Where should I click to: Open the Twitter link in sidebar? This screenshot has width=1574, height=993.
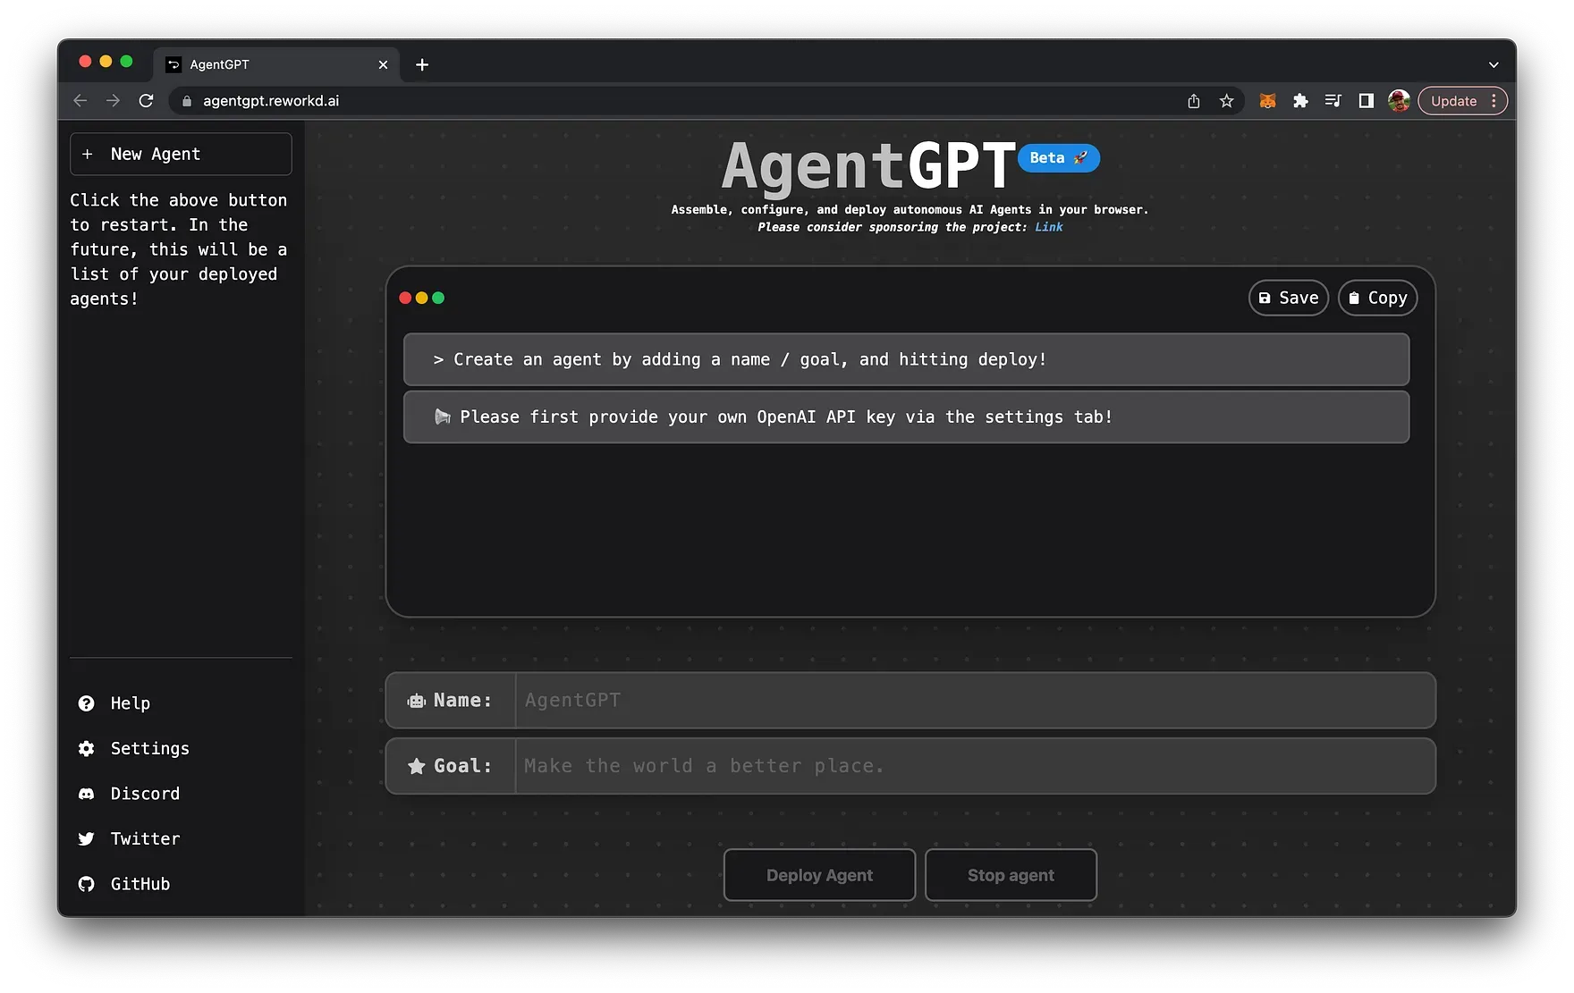coord(145,838)
